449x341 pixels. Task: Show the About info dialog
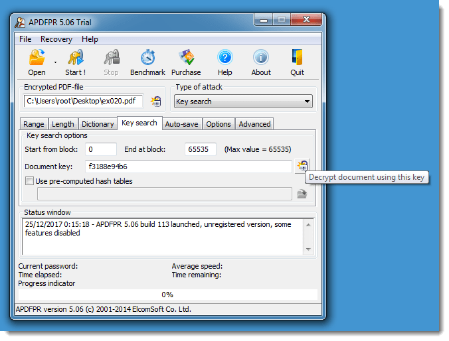(261, 58)
